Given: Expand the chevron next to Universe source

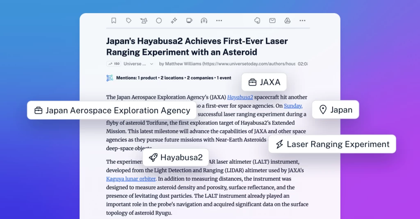Looking at the screenshot, I should point(152,64).
